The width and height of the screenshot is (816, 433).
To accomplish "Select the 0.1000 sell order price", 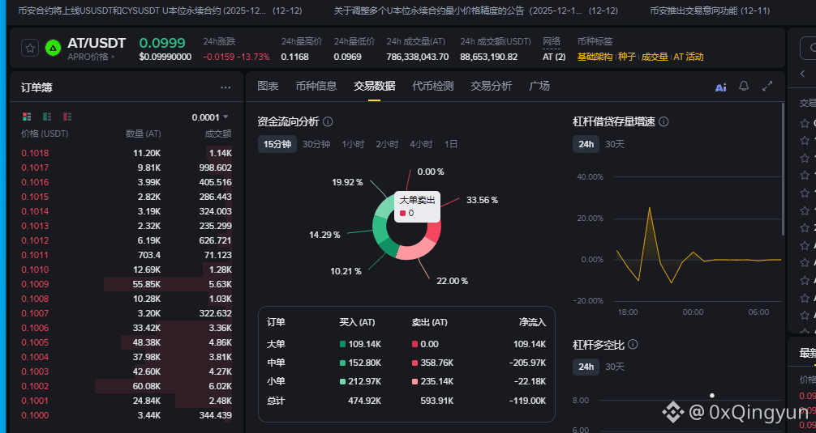I will click(x=35, y=415).
